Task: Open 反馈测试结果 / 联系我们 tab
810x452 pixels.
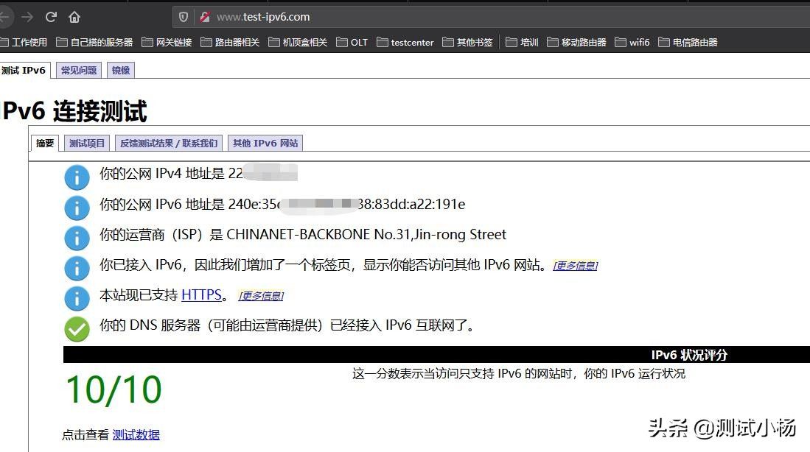Action: click(x=169, y=143)
